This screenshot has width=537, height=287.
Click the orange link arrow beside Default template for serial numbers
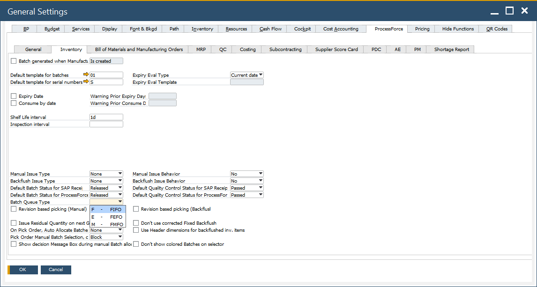(86, 82)
